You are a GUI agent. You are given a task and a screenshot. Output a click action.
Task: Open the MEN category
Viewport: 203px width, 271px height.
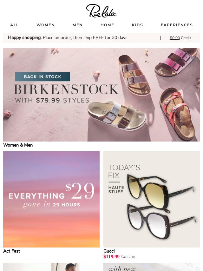pos(78,25)
